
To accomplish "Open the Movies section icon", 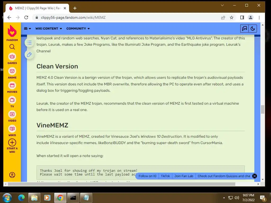I will tap(12, 85).
